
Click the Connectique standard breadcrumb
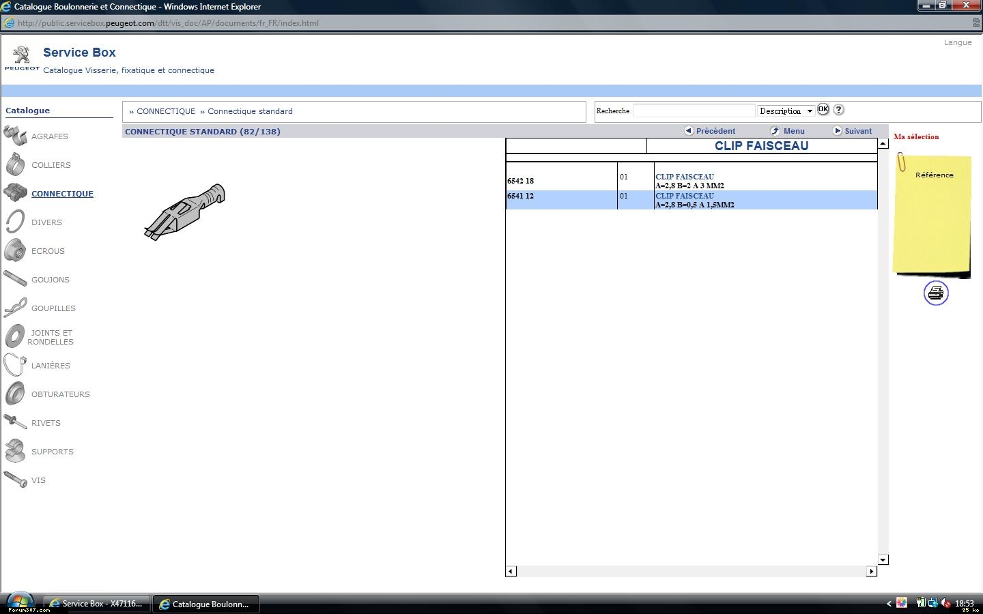250,111
